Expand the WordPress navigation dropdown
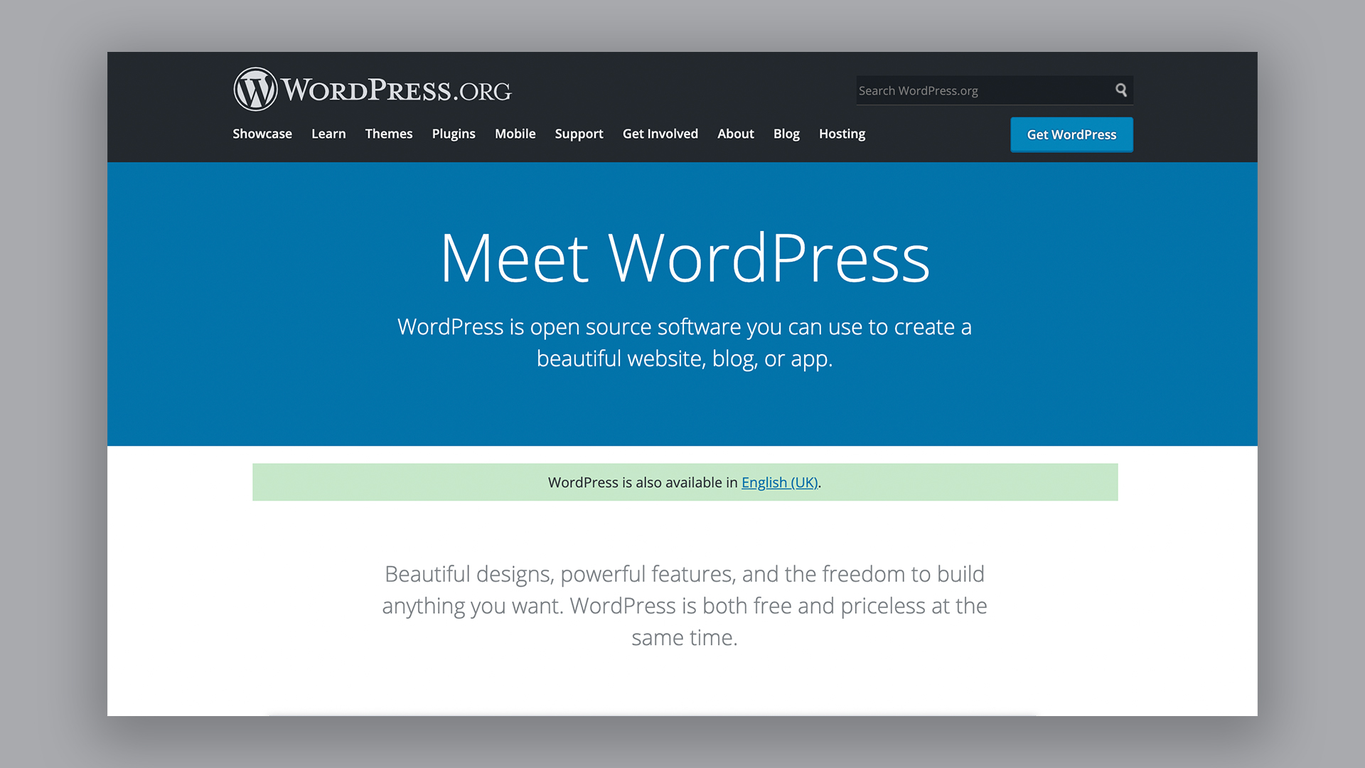Screen dimensions: 1365x768 click(736, 133)
